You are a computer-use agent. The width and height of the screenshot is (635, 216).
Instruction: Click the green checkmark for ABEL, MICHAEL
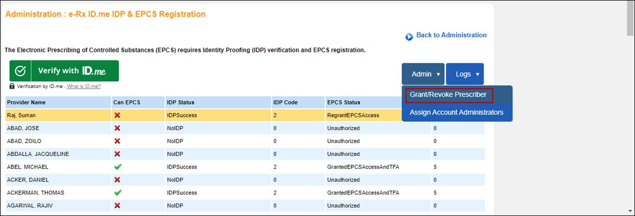click(117, 167)
